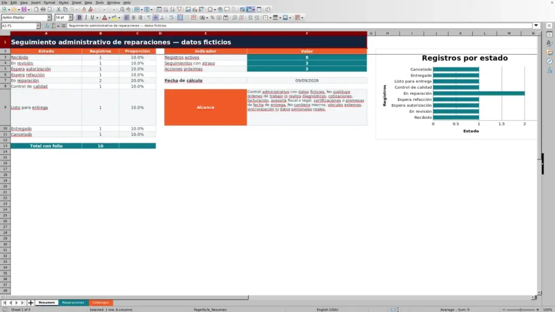Apply percent format with the % icon
Screen dimensions: 555x312
pos(212,18)
